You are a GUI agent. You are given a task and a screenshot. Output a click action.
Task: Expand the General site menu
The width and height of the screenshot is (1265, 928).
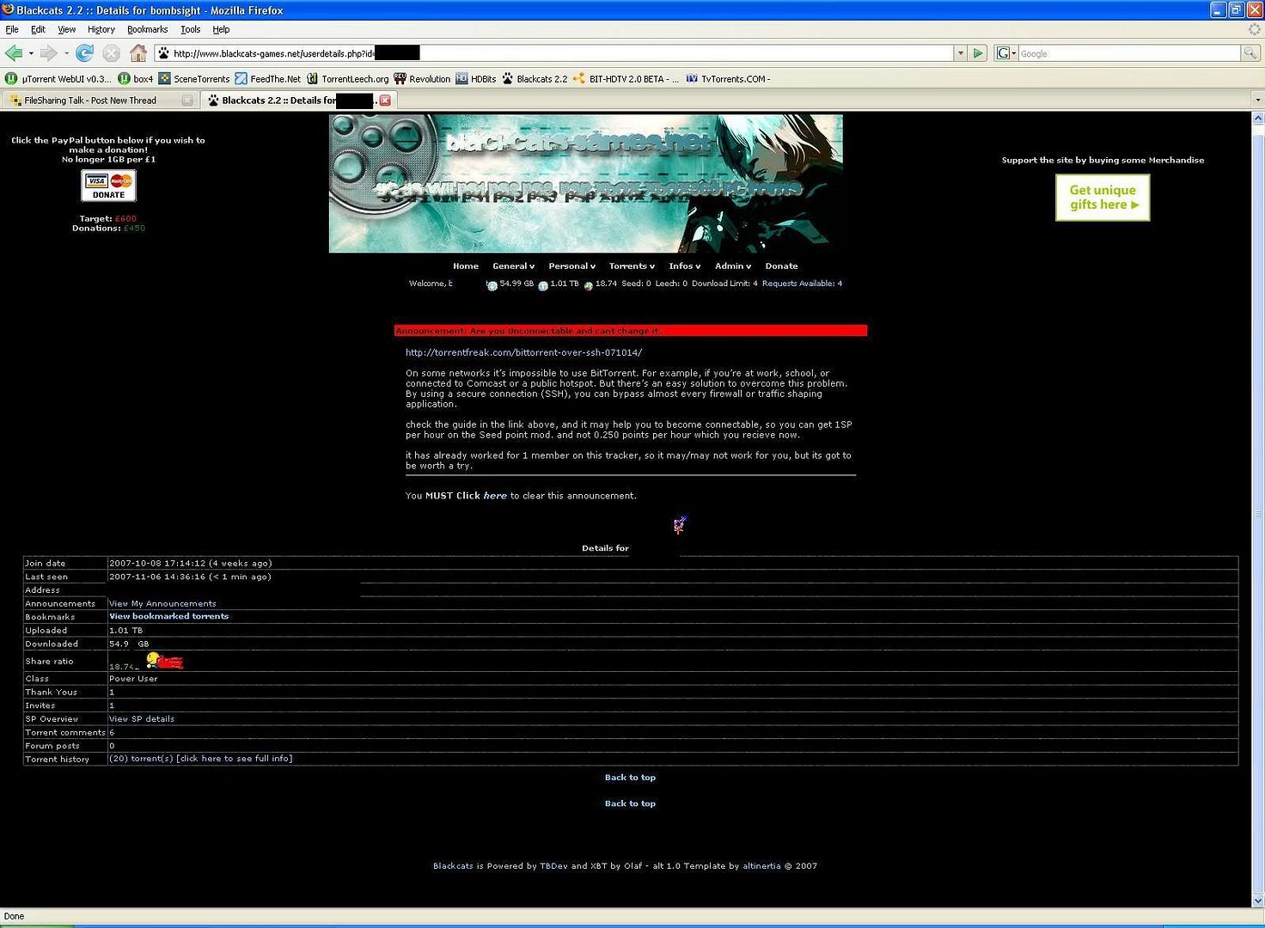pos(513,266)
